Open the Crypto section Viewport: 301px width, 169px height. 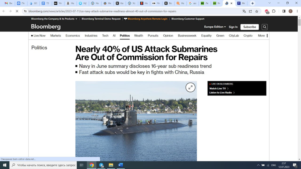(x=248, y=36)
